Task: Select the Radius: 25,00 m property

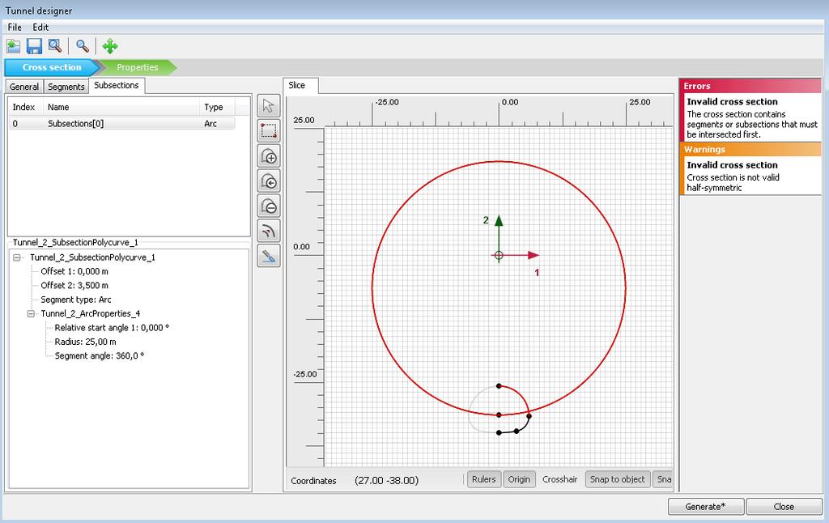Action: 85,342
